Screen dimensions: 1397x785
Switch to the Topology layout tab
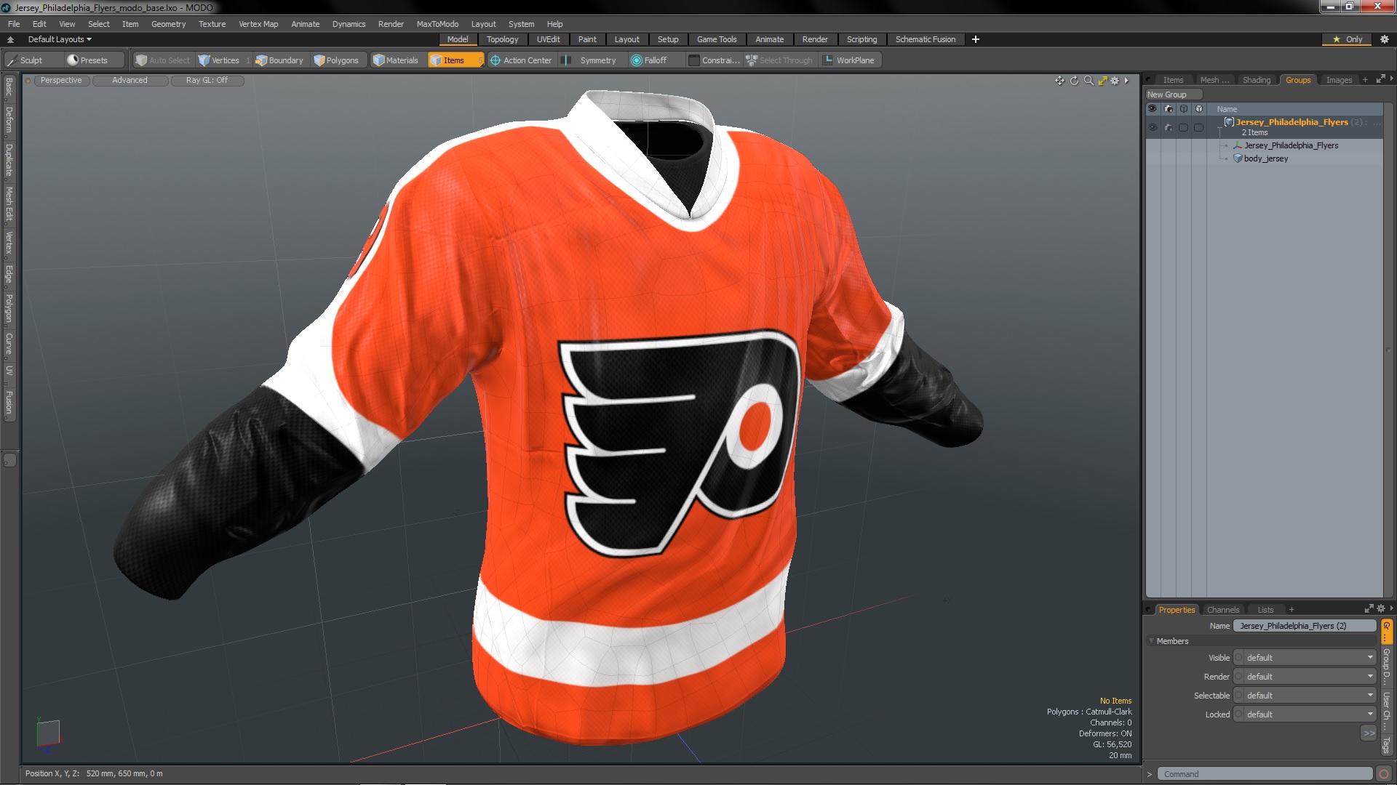coord(502,39)
